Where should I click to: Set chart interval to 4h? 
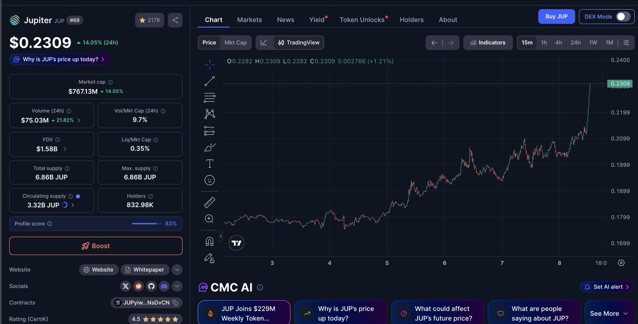559,42
